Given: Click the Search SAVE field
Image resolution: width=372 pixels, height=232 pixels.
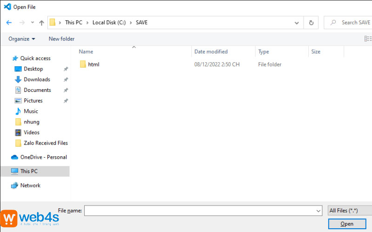Looking at the screenshot, I should pos(348,22).
